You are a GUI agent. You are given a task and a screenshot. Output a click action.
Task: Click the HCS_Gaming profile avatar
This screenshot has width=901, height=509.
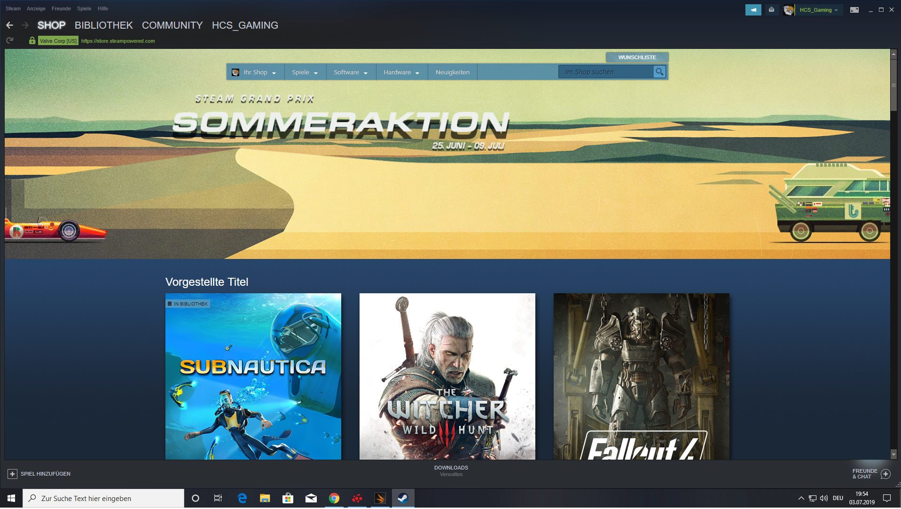(788, 10)
